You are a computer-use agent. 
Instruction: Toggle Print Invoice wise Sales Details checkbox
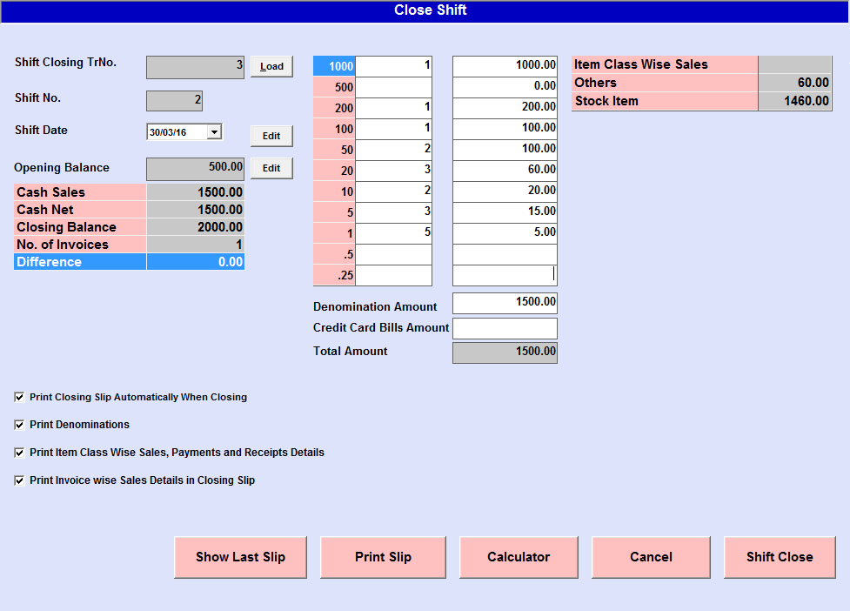(20, 480)
